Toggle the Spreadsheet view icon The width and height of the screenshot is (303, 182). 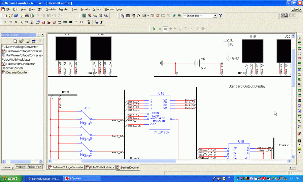(128, 16)
